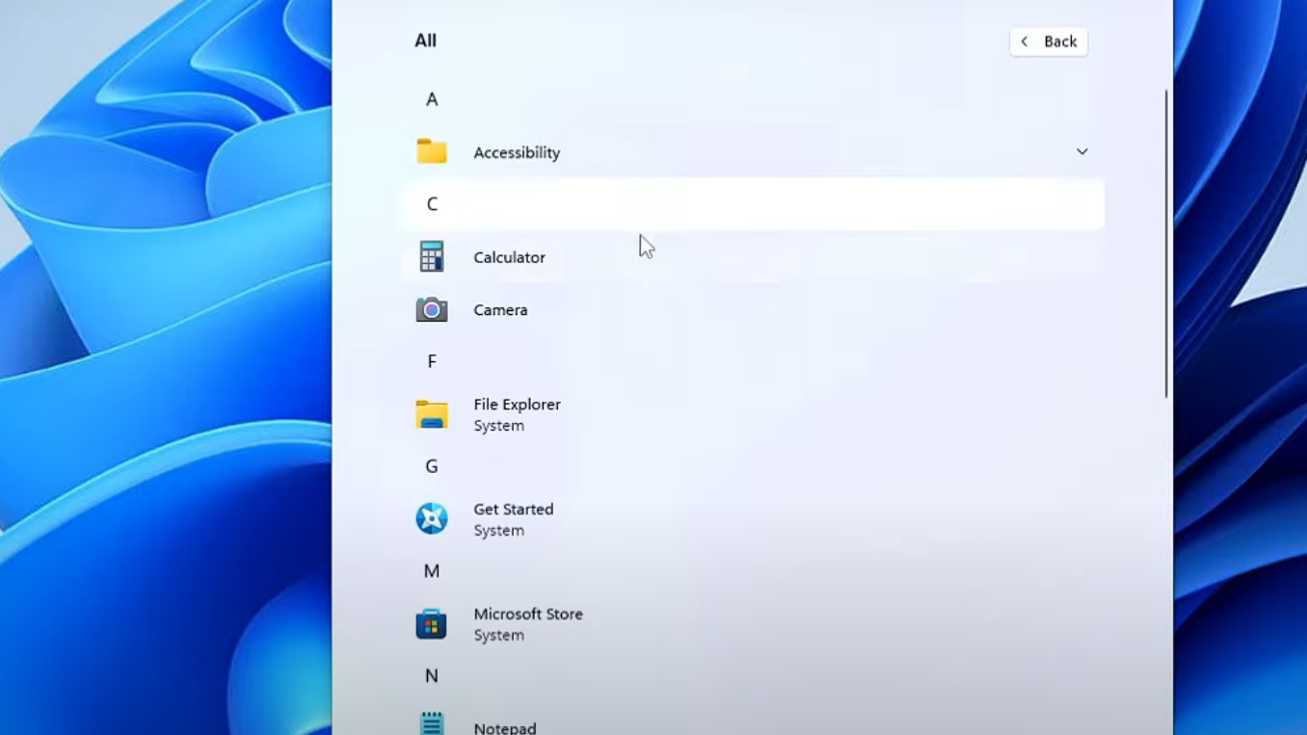Jump using the letter F header
This screenshot has width=1307, height=735.
432,361
